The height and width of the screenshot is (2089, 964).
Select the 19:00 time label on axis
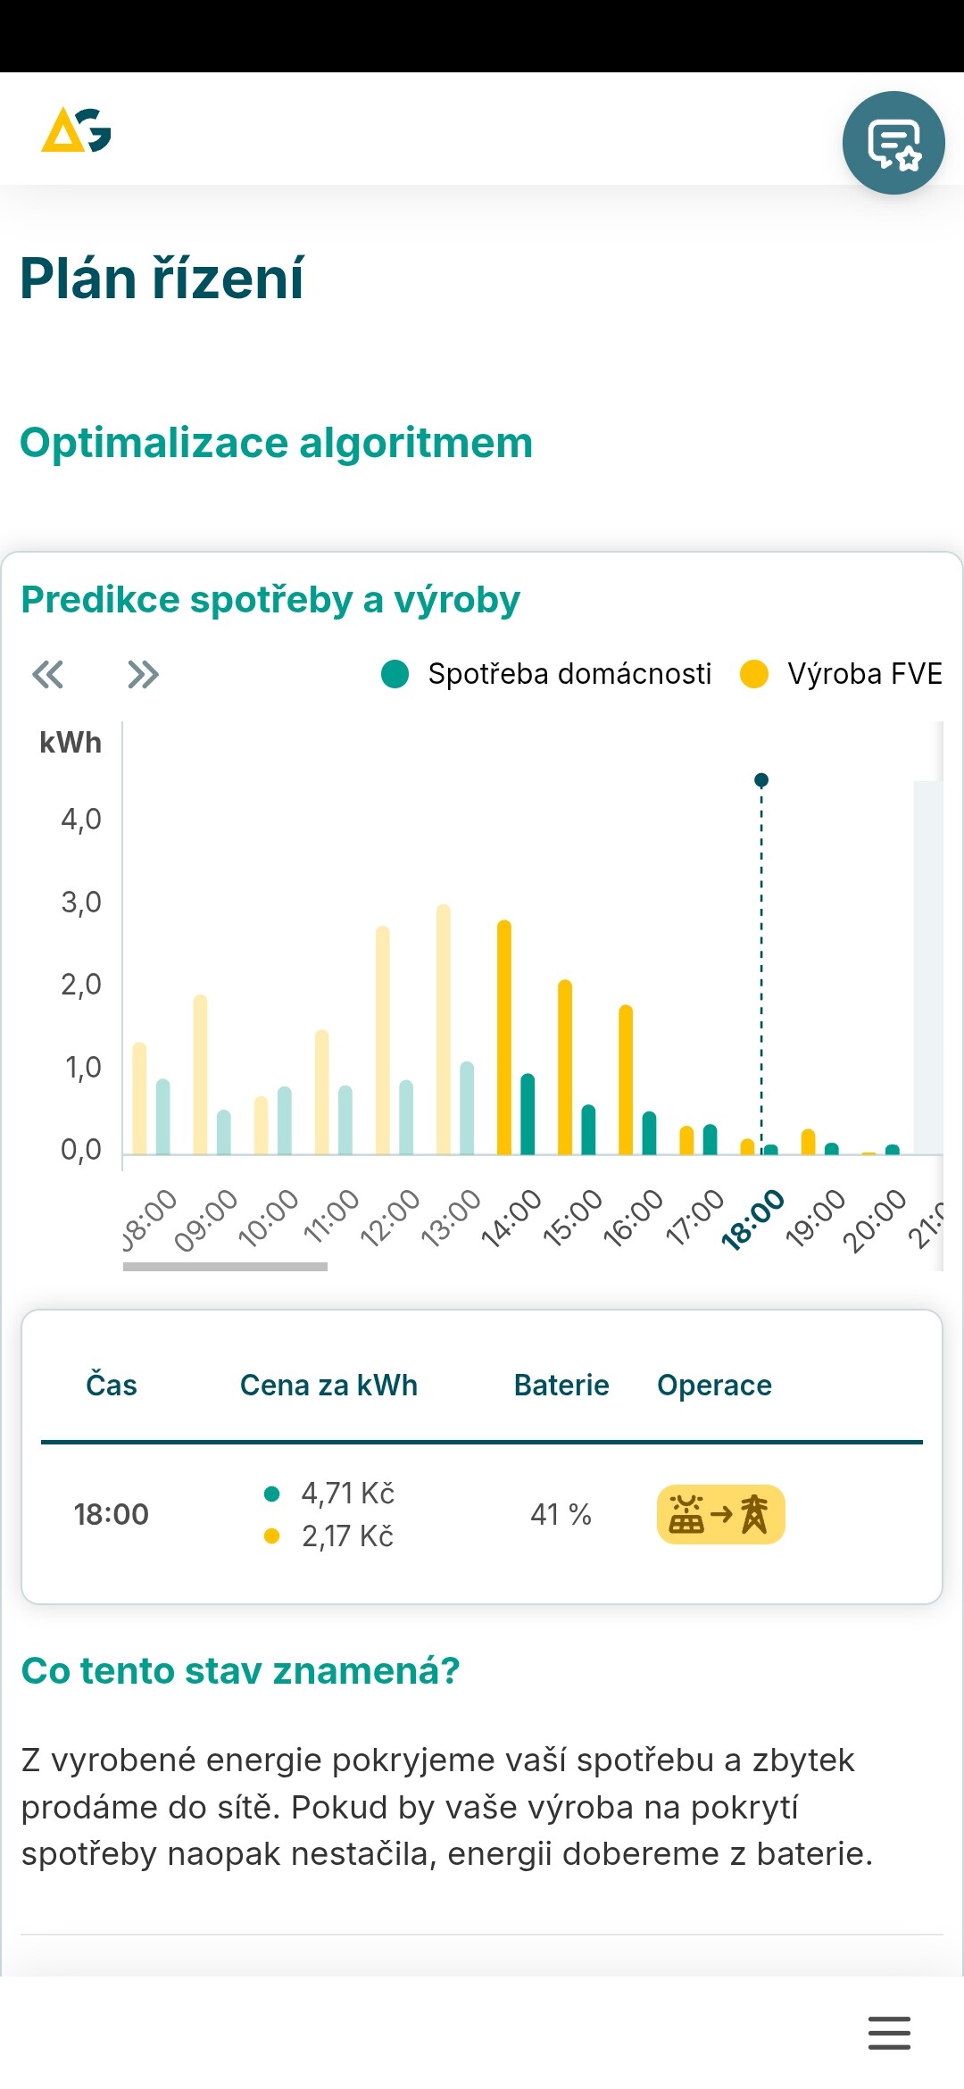[815, 1219]
